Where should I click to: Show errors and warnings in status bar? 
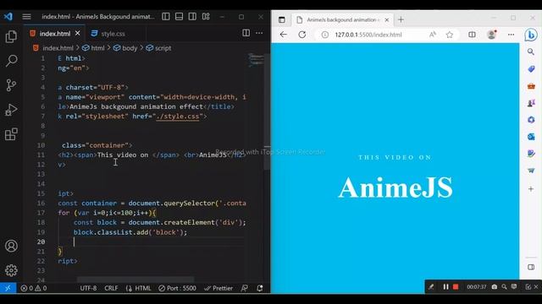(34, 288)
